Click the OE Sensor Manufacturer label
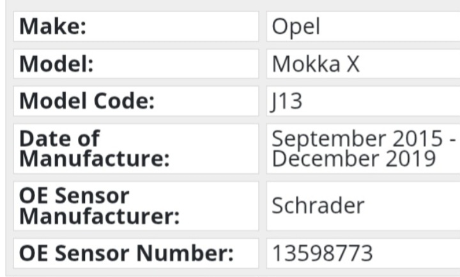This screenshot has width=460, height=277. click(x=99, y=206)
